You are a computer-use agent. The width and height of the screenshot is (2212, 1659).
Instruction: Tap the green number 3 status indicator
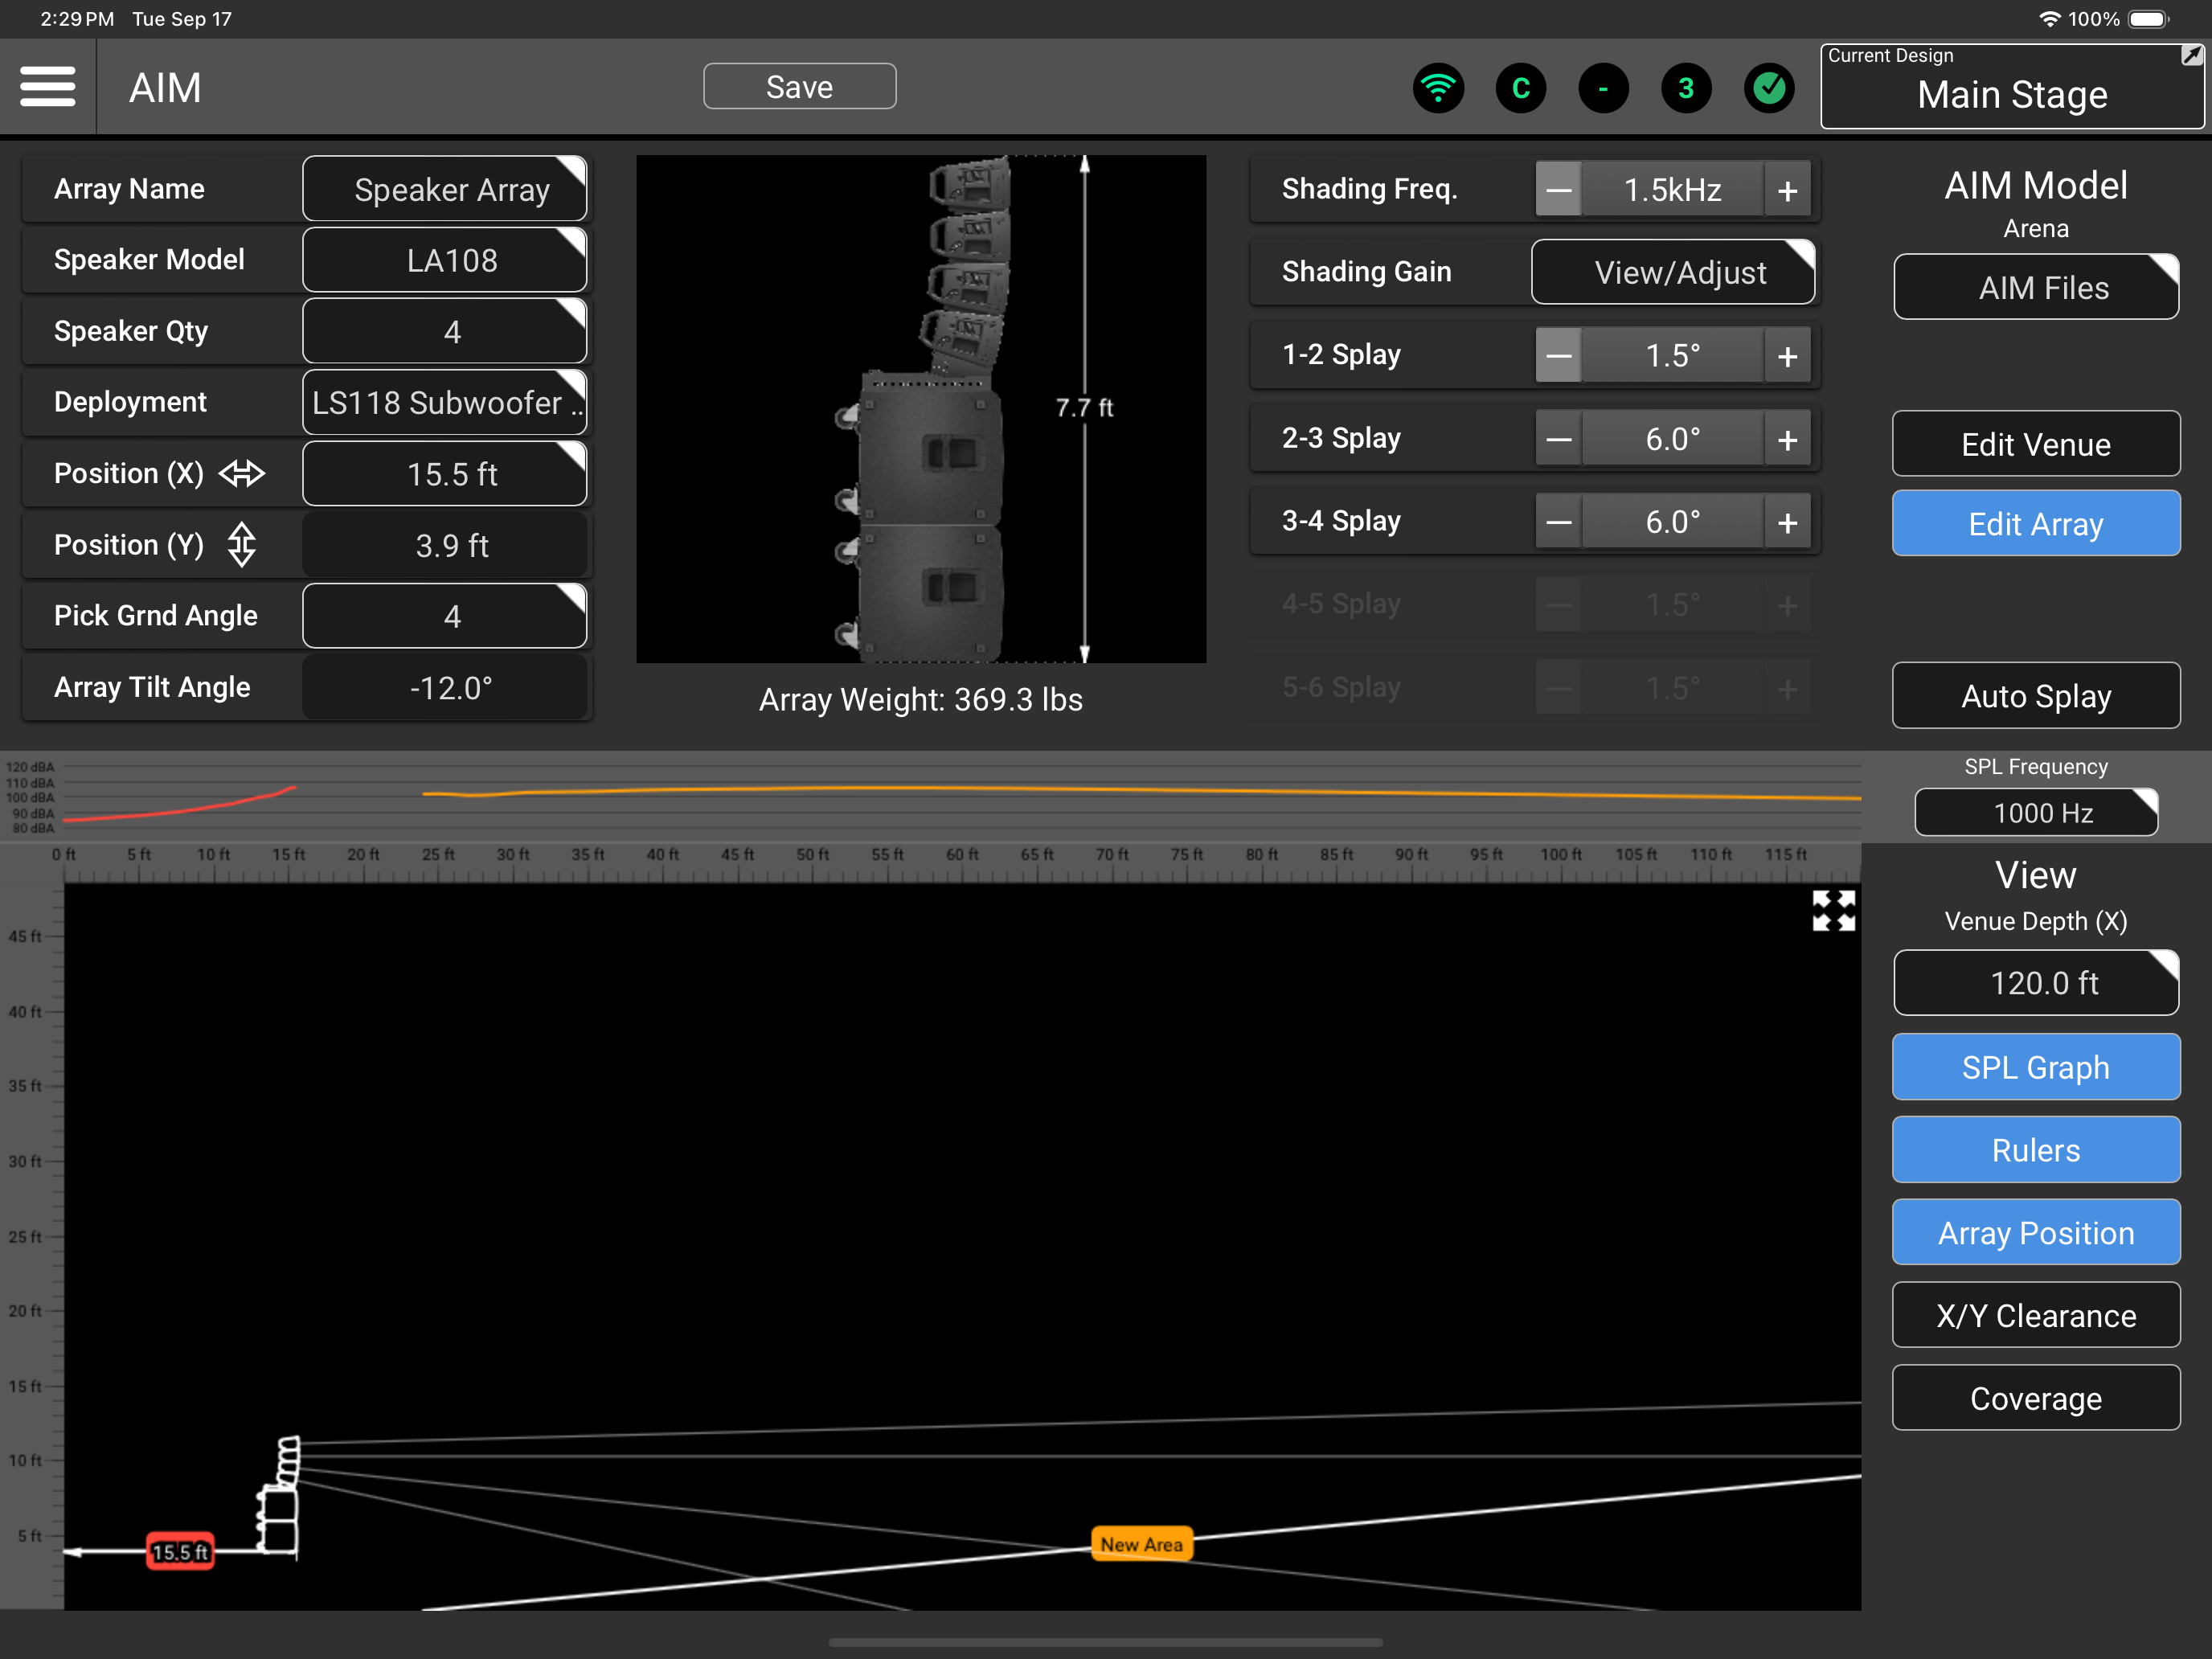tap(1686, 88)
